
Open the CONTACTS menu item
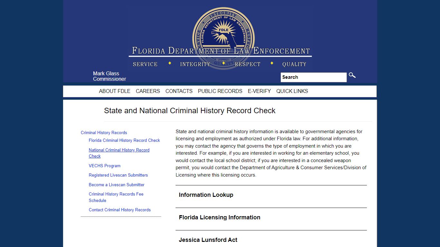179,91
